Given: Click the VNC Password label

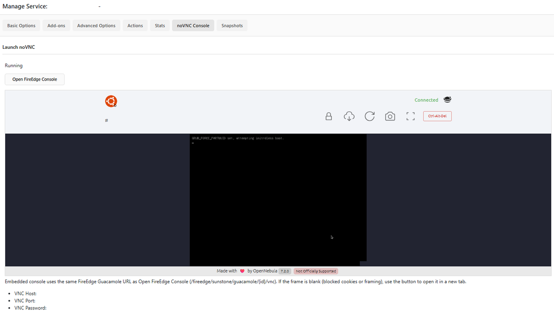Looking at the screenshot, I should click(30, 308).
